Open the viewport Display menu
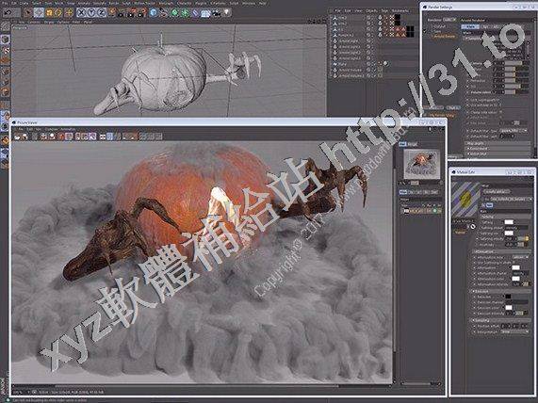 click(x=49, y=22)
